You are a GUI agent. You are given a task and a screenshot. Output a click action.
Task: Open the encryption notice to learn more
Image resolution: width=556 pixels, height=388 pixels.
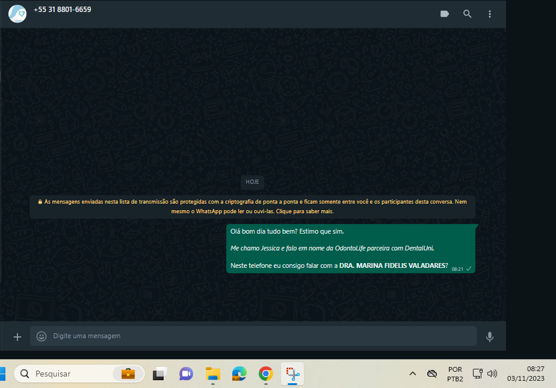(x=253, y=207)
